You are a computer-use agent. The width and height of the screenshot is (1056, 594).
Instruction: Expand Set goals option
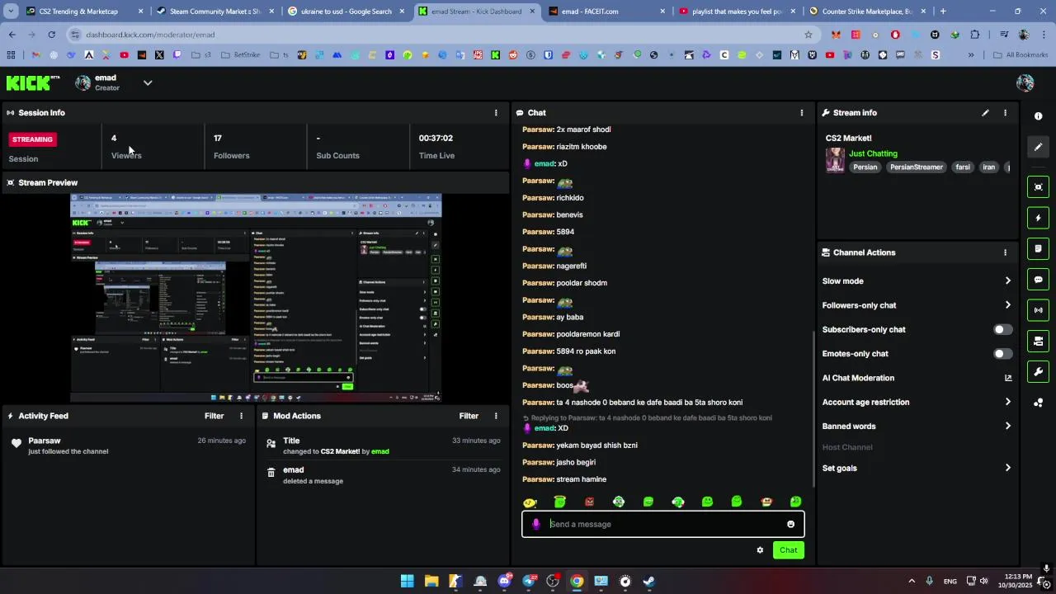pos(1007,468)
